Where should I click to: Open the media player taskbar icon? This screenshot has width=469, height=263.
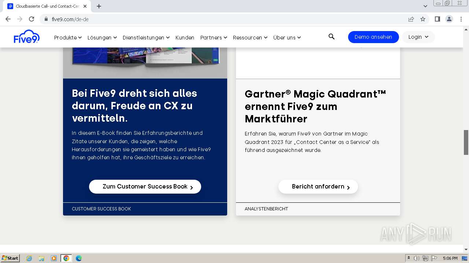click(x=53, y=258)
